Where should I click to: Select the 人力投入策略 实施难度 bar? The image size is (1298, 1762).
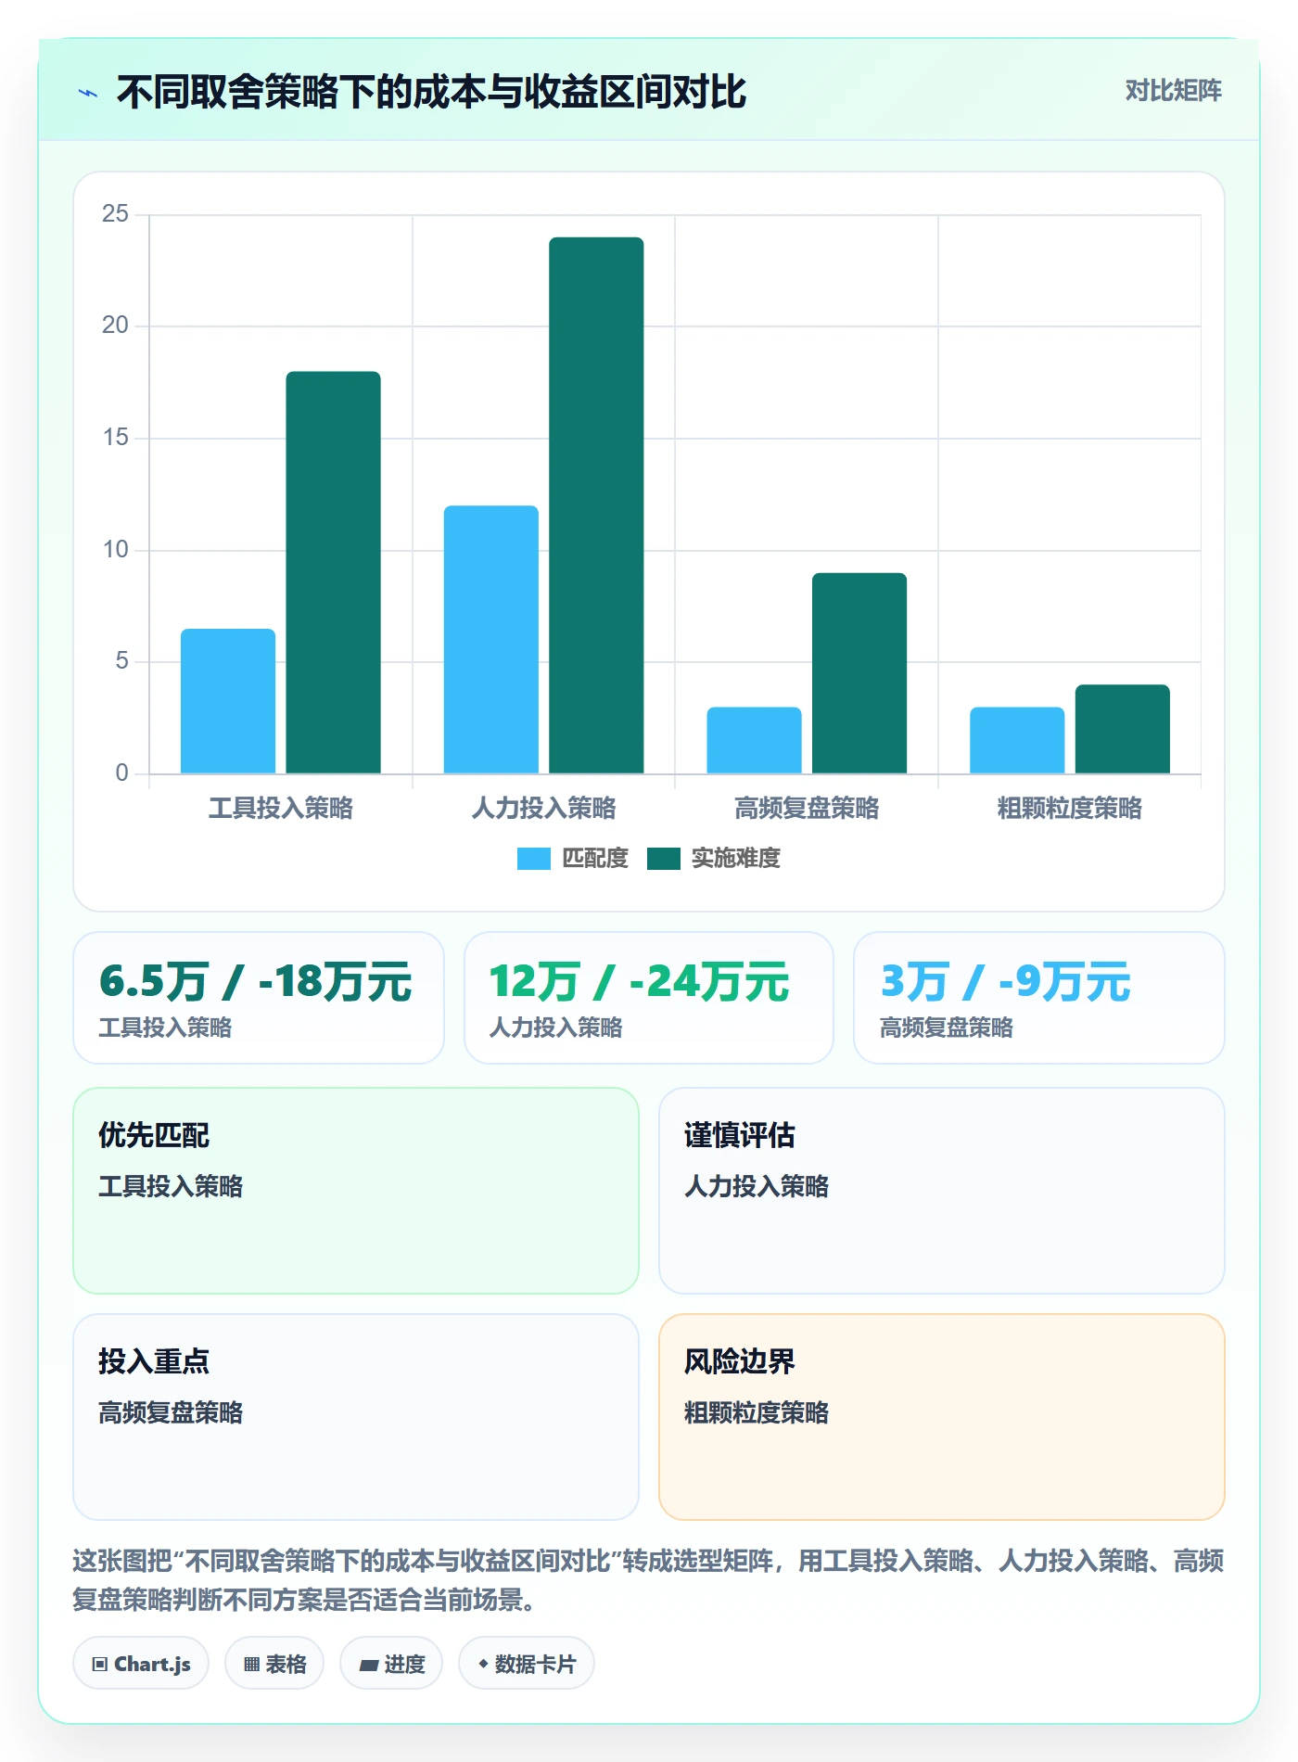tap(596, 505)
